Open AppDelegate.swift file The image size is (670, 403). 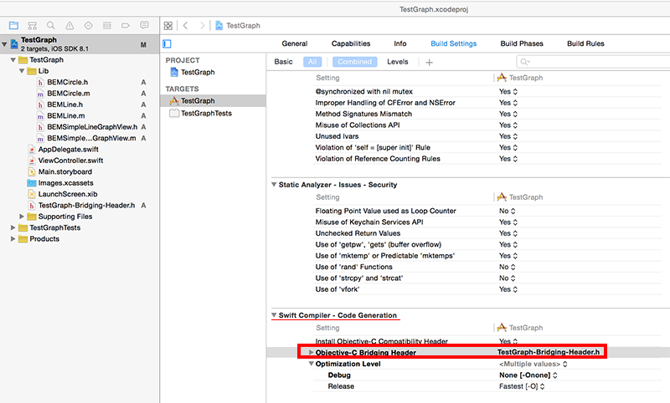tap(69, 150)
